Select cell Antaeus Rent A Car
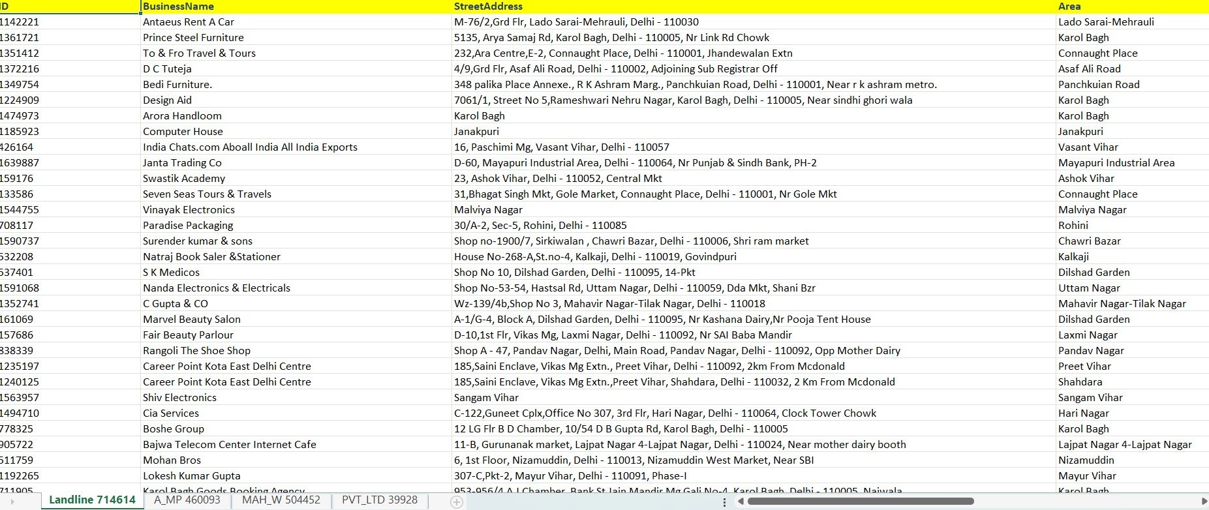Image resolution: width=1209 pixels, height=510 pixels. (296, 22)
